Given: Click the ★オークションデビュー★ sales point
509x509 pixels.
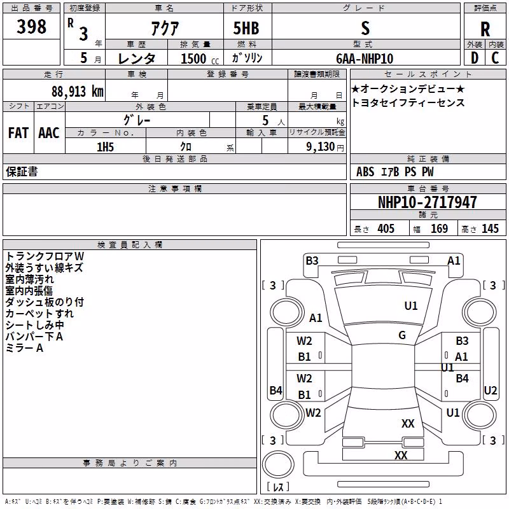Looking at the screenshot, I should click(x=408, y=88).
